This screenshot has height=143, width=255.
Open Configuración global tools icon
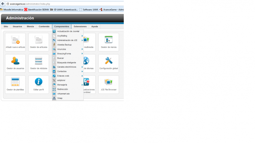pyautogui.click(x=109, y=61)
